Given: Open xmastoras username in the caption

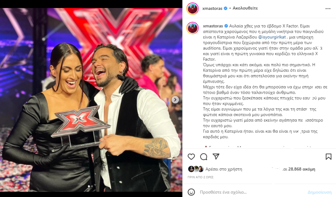Looking at the screenshot, I should tap(213, 26).
